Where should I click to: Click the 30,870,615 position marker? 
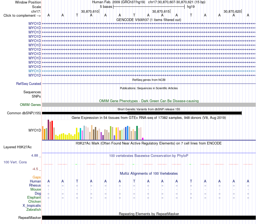161,11
